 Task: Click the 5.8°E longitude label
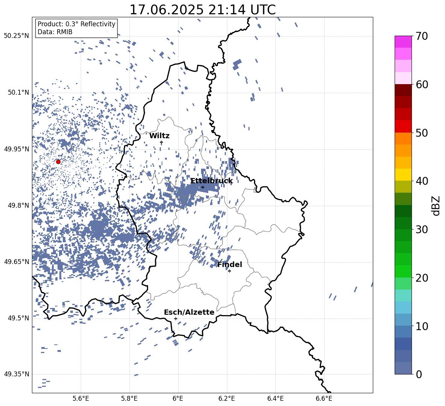tap(129, 398)
